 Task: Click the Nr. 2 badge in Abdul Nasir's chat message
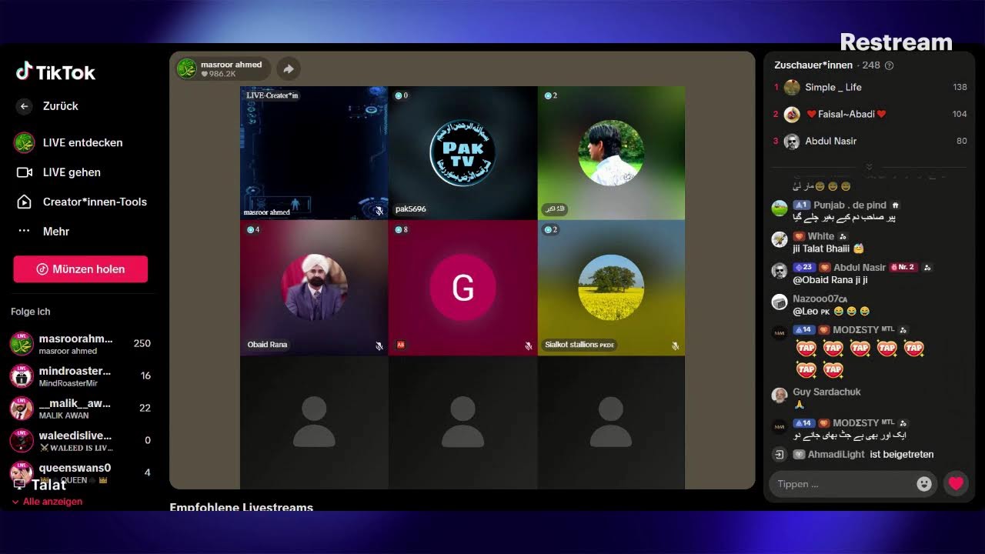point(904,268)
